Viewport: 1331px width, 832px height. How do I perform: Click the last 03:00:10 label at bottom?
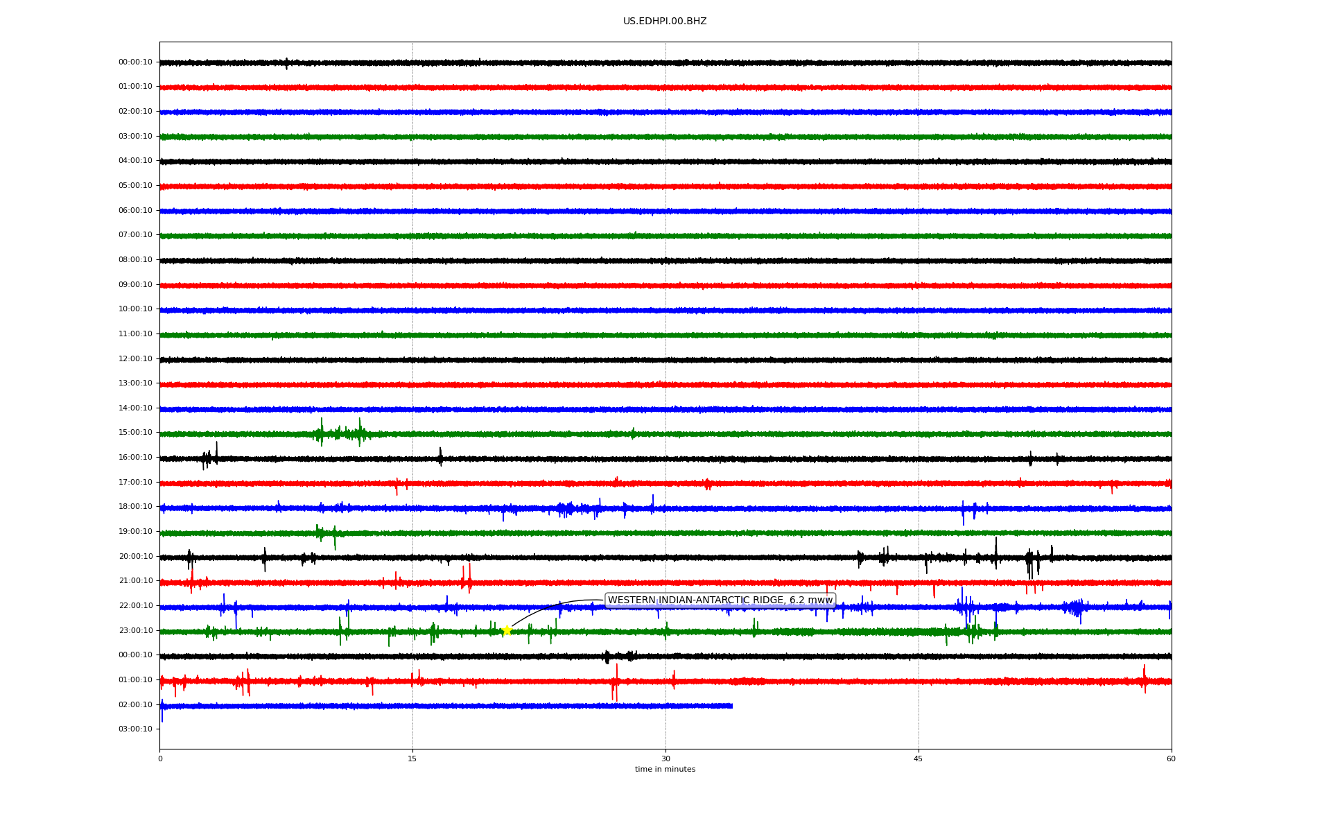click(x=135, y=729)
